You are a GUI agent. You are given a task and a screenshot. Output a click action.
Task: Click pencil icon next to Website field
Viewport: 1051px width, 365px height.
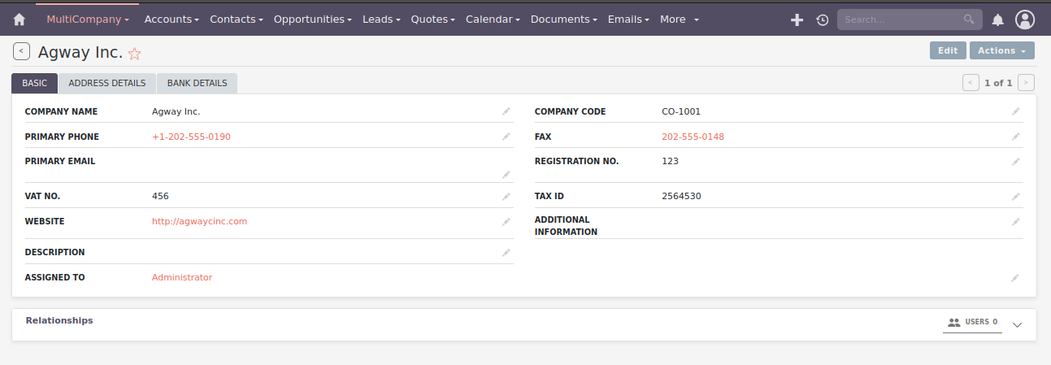[x=506, y=222]
